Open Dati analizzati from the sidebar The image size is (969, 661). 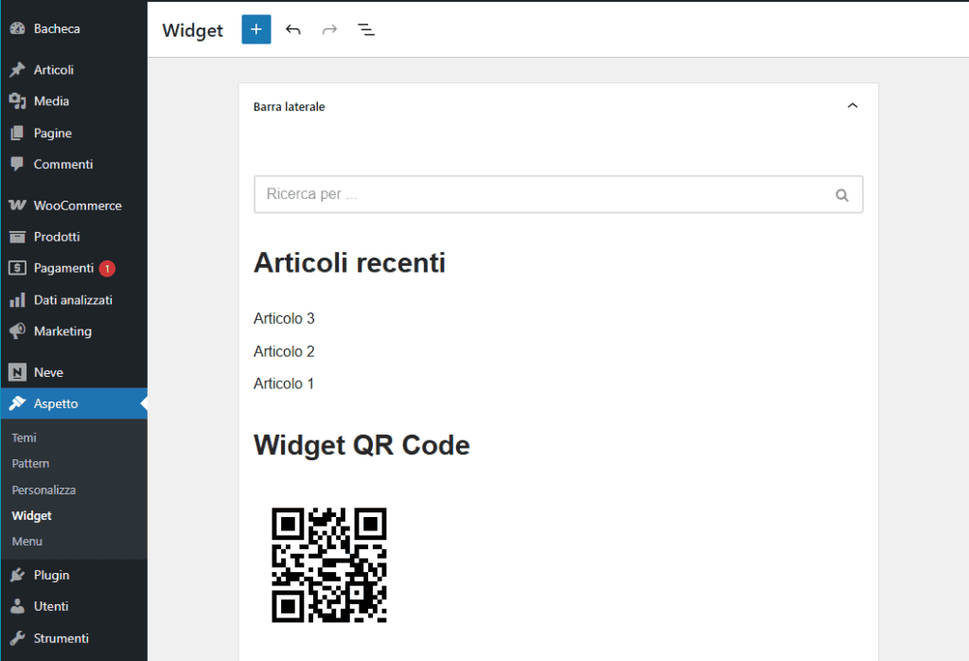(63, 299)
